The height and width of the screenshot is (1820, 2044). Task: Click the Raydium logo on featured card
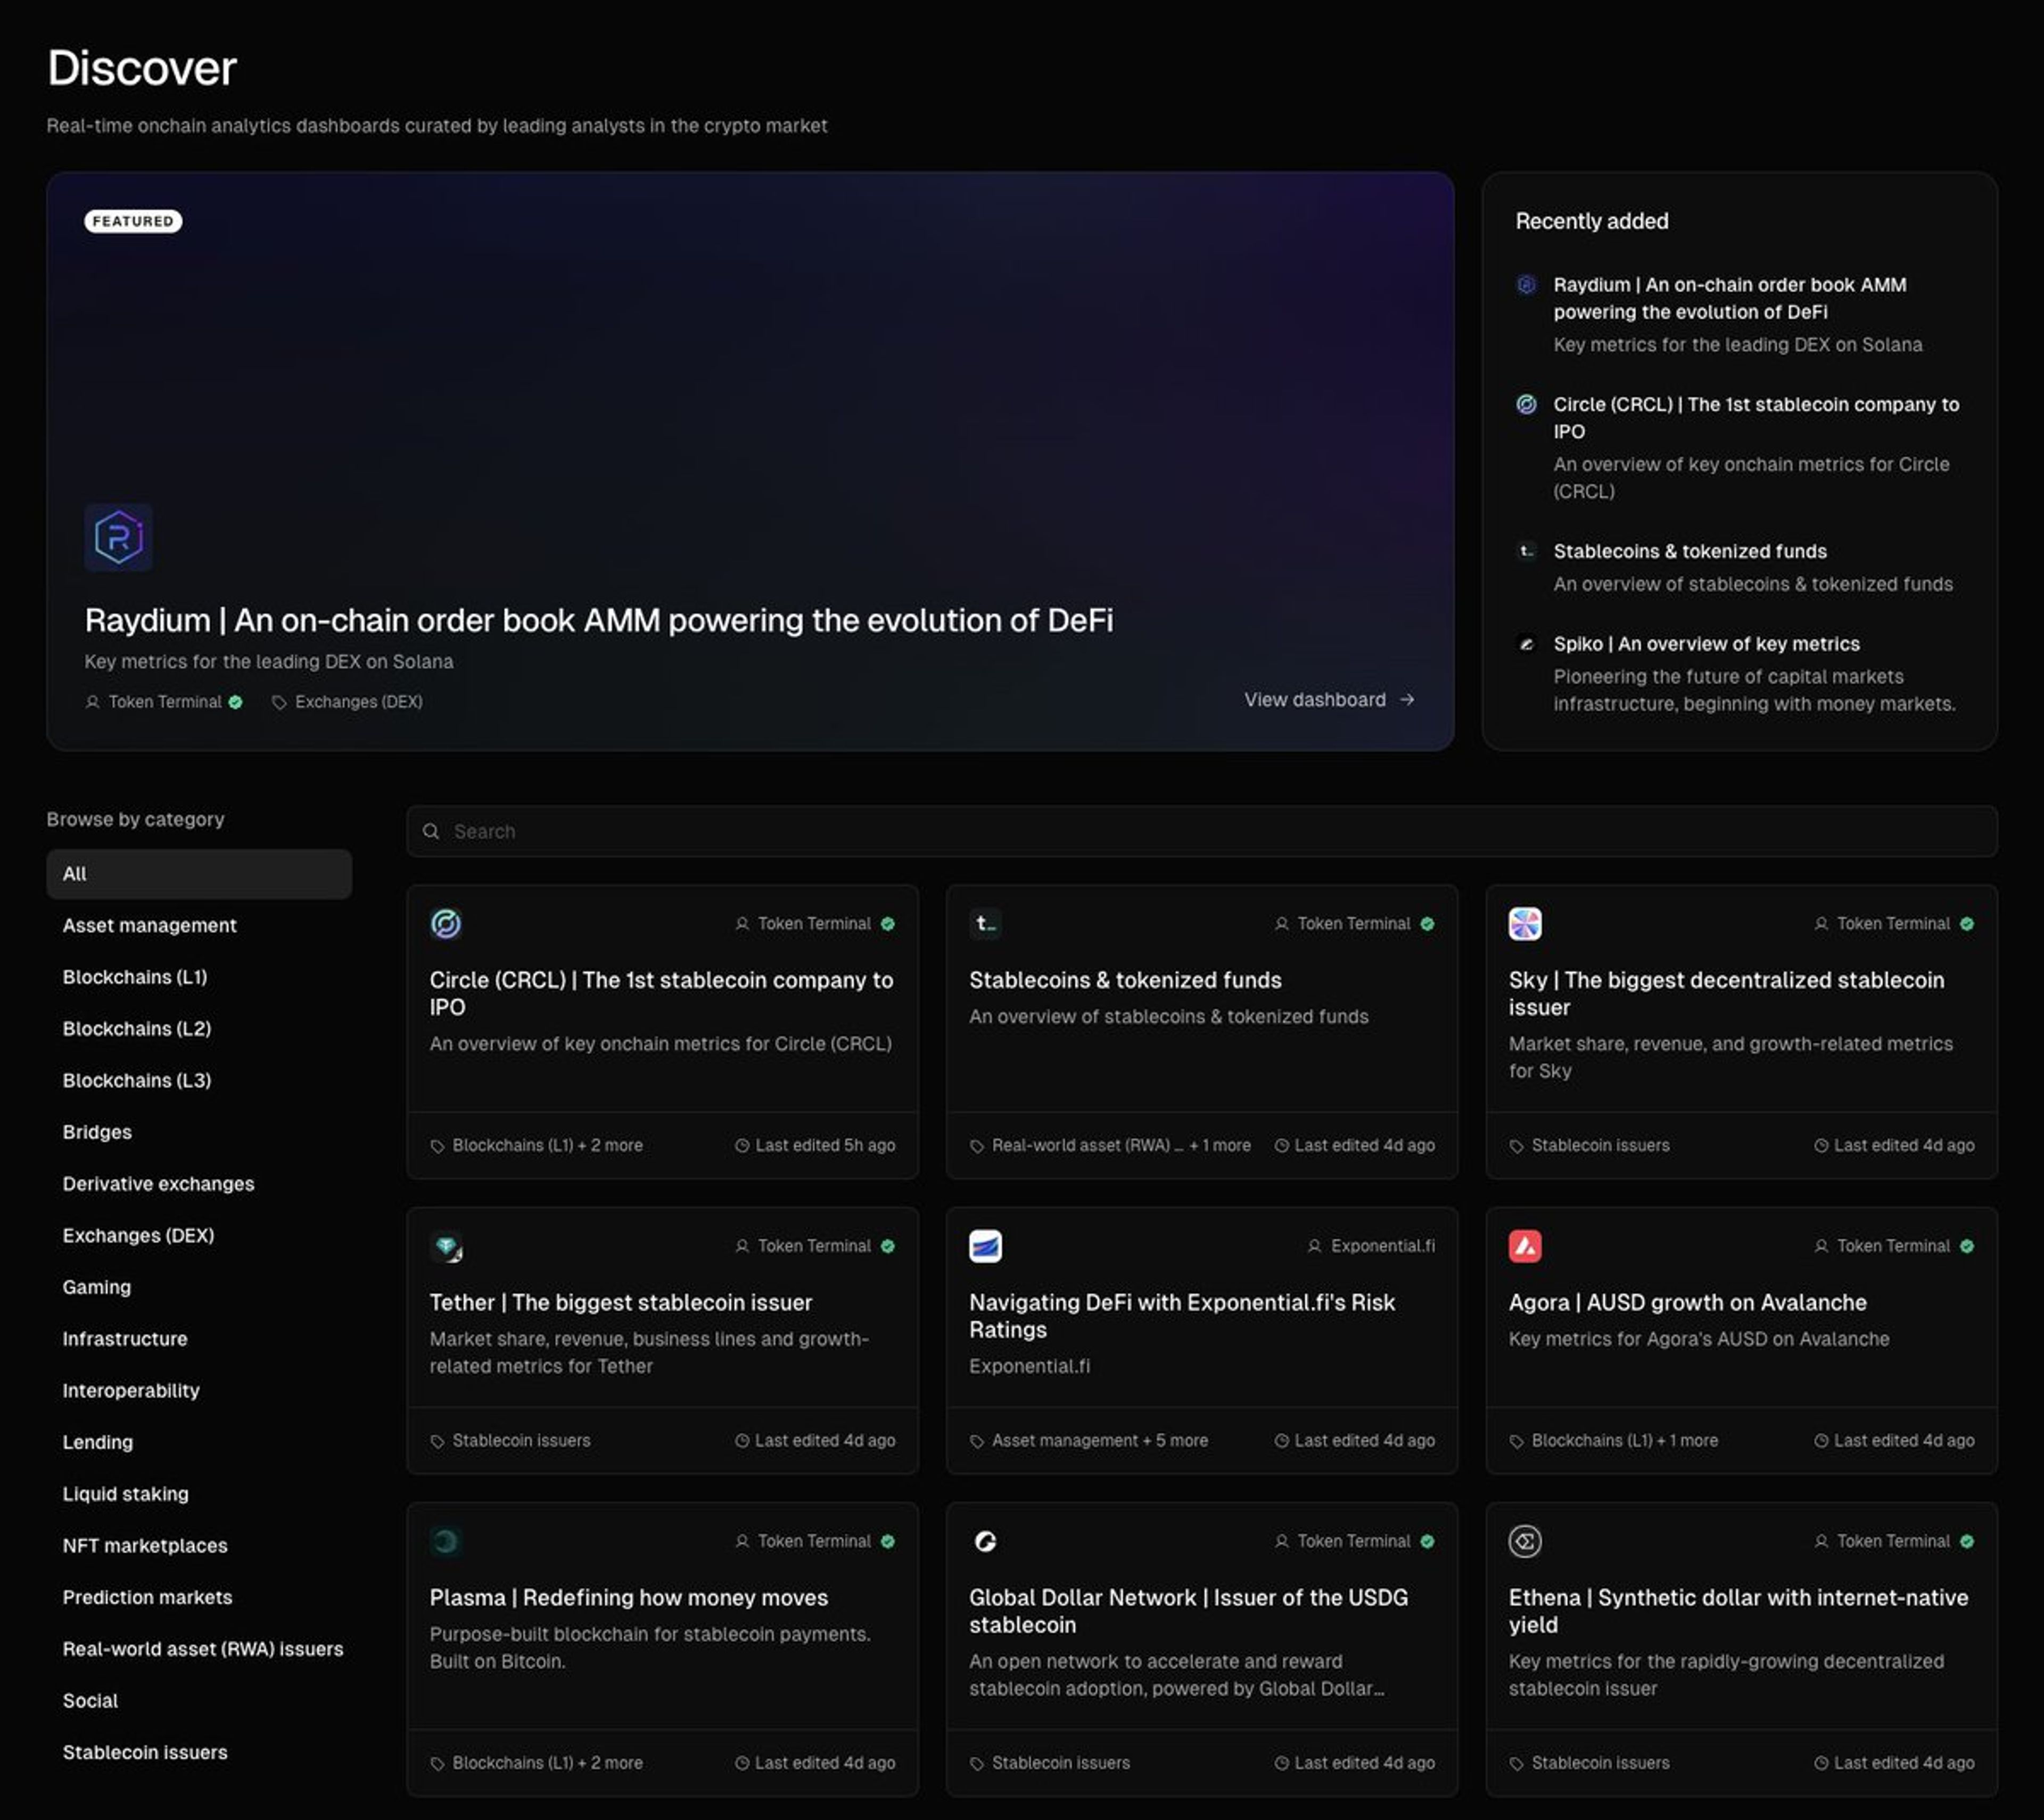[118, 537]
